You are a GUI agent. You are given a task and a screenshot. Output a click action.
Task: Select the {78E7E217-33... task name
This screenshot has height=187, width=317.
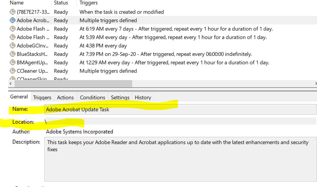[33, 12]
